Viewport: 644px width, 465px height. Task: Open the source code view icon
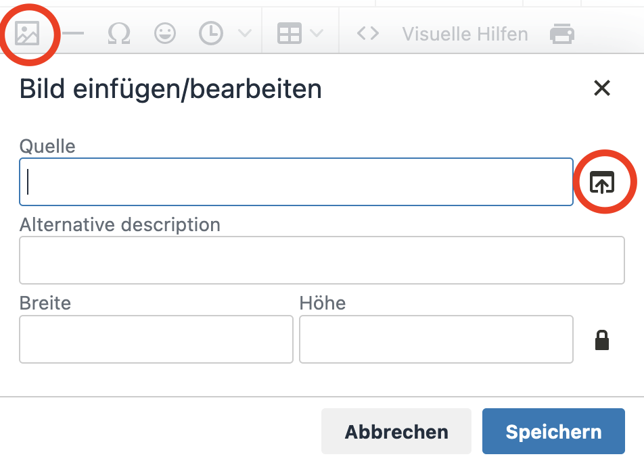click(x=367, y=32)
